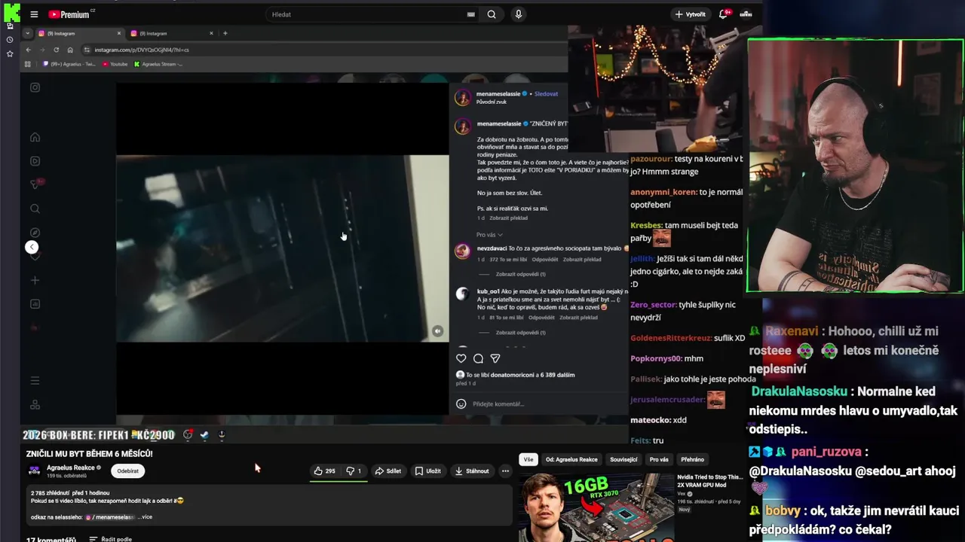Reply to nevzdavaci comment with Odpovědět
Viewport: 965px width, 542px height.
(x=544, y=260)
